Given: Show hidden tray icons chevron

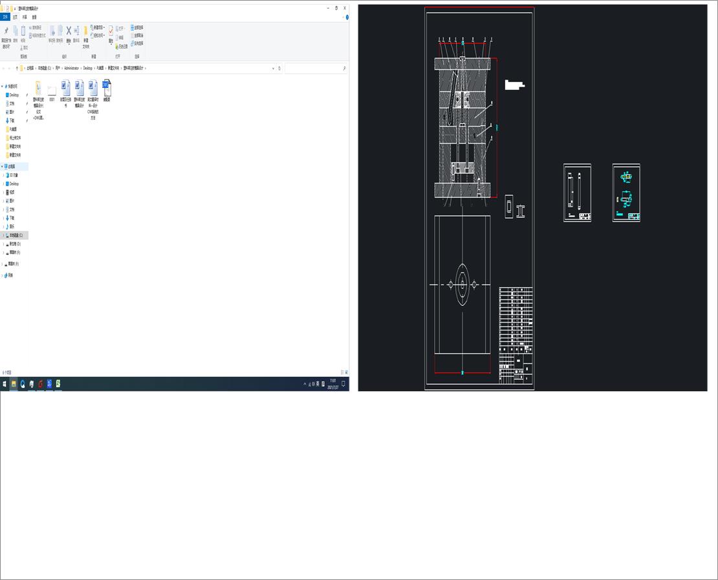Looking at the screenshot, I should click(305, 384).
